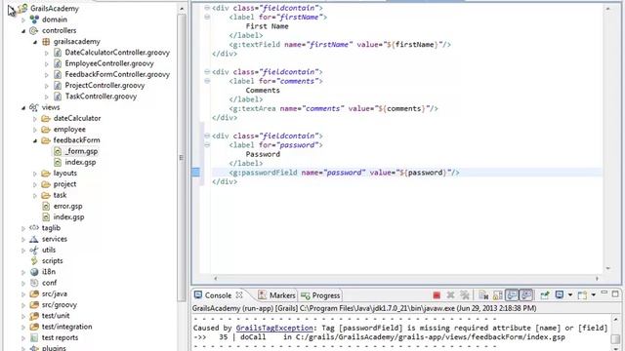Screen dimensions: 625x351
Task: Click the Open Console icon
Action: [x=582, y=295]
